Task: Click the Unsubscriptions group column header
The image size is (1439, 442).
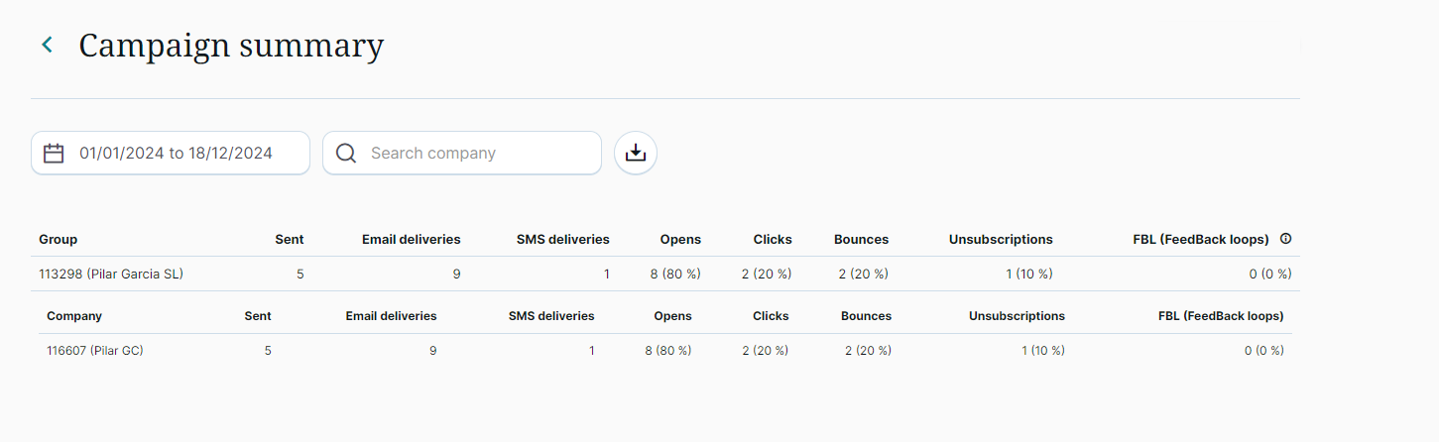Action: coord(1000,240)
